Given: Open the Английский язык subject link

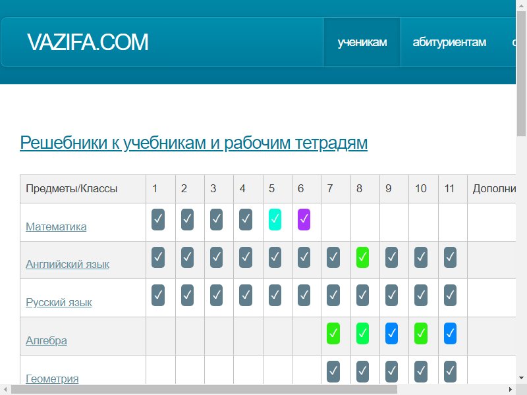Looking at the screenshot, I should coord(68,265).
